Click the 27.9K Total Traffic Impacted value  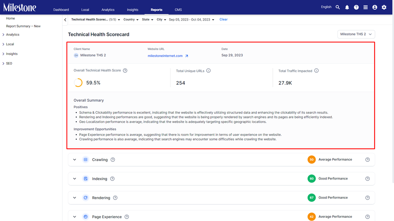coord(285,83)
